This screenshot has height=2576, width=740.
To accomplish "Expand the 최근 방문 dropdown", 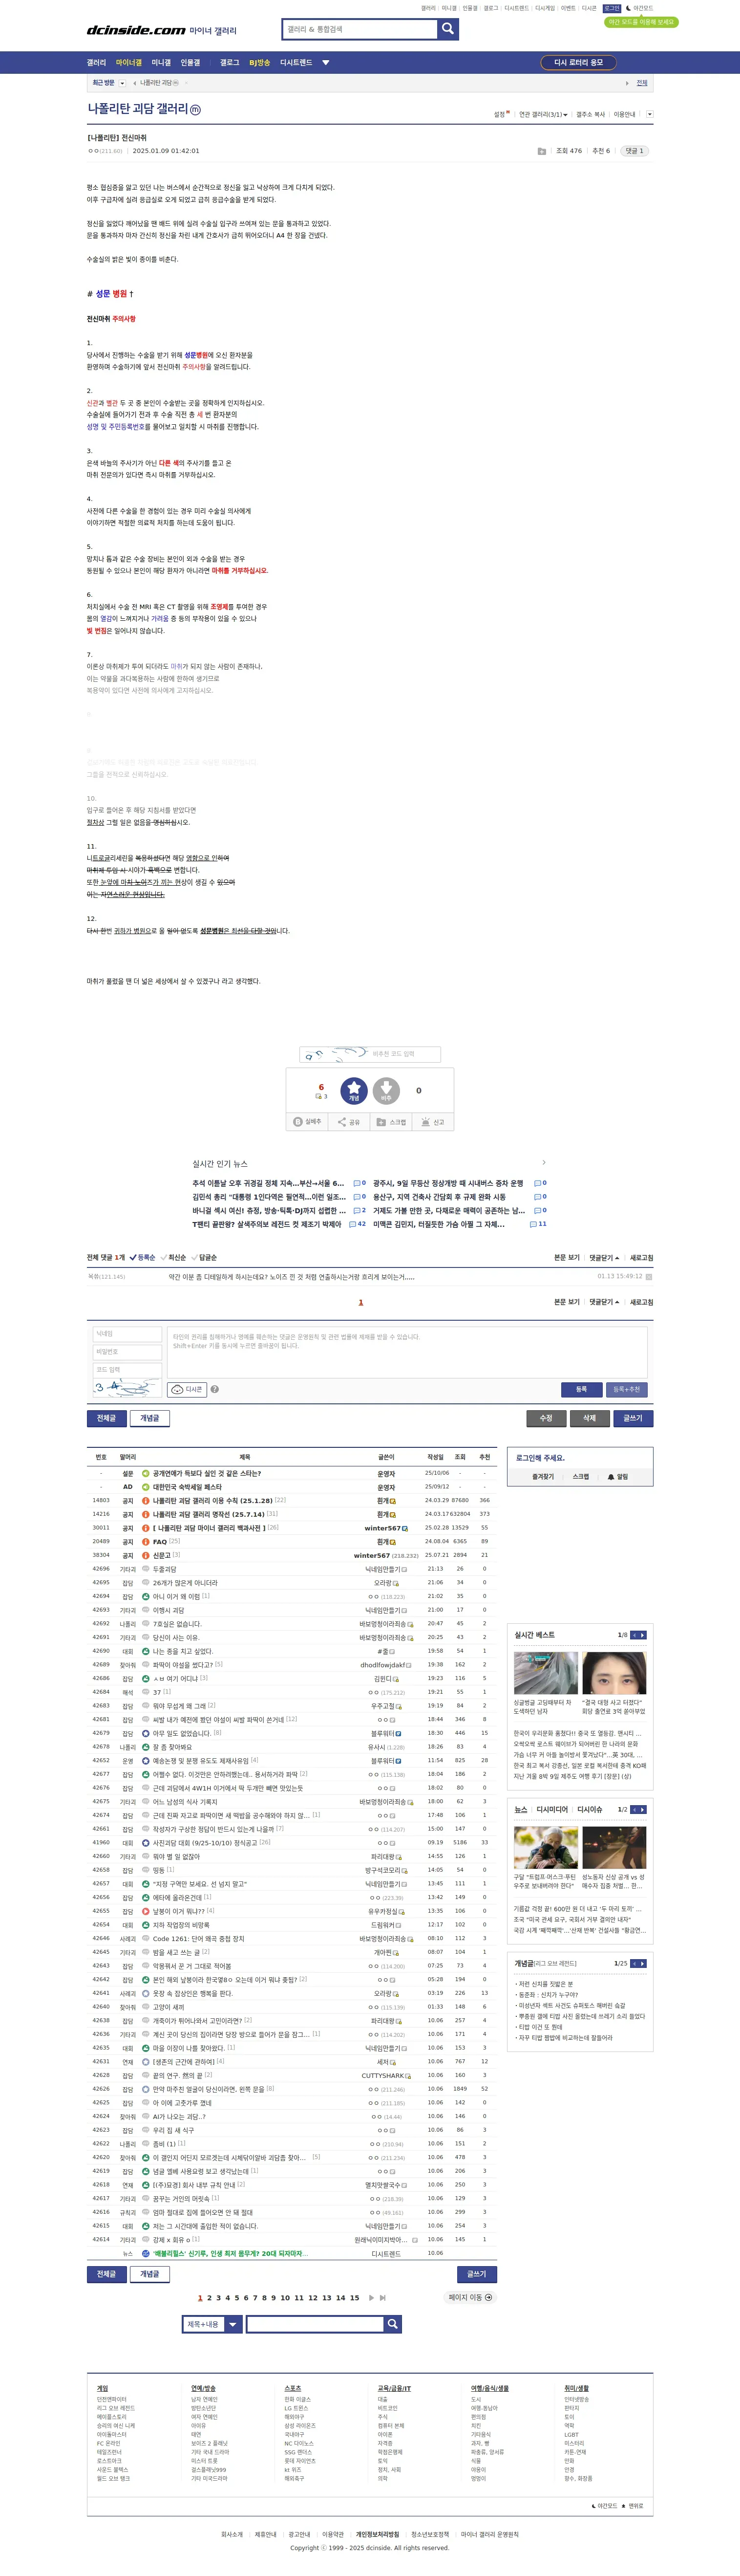I will (x=122, y=83).
